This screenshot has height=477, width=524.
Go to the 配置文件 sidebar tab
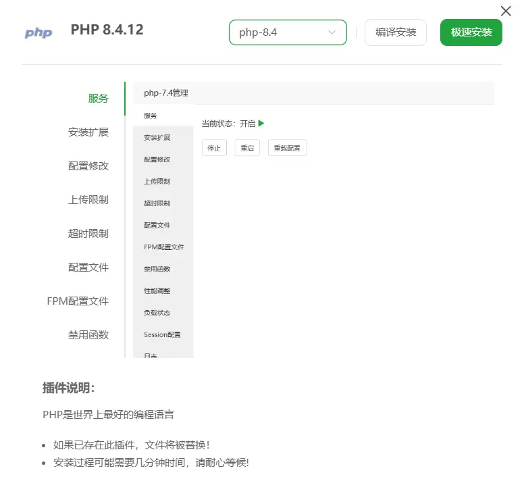click(88, 267)
